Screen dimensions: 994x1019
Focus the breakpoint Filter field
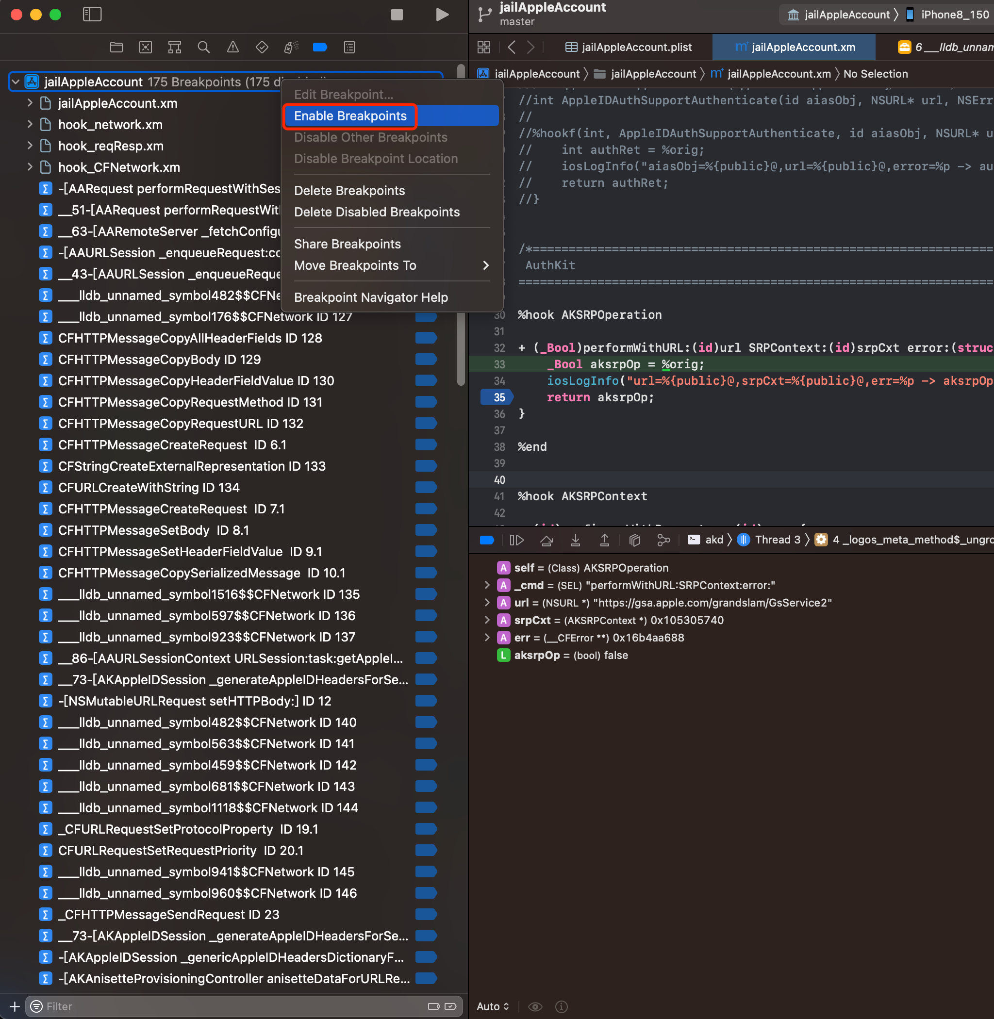pyautogui.click(x=244, y=1006)
